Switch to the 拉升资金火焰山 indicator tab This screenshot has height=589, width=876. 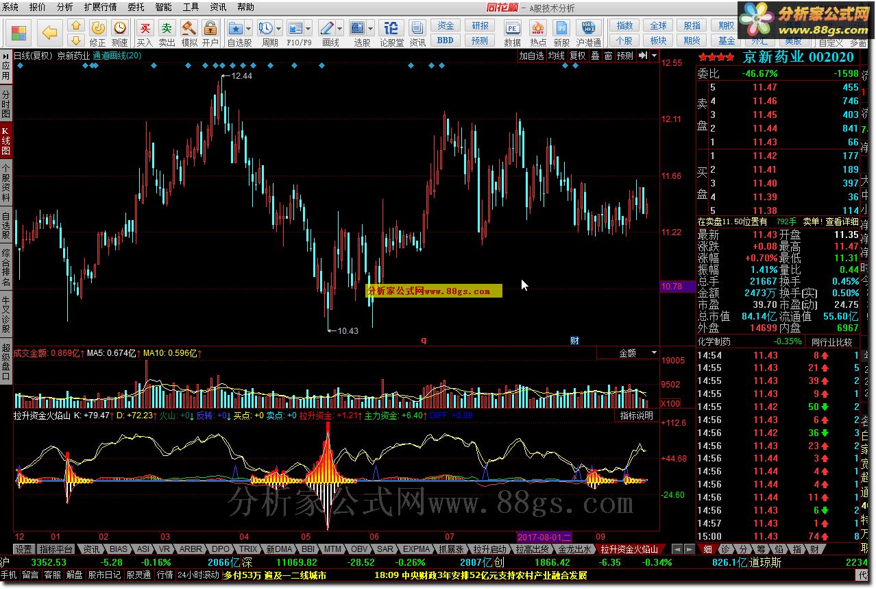[629, 549]
